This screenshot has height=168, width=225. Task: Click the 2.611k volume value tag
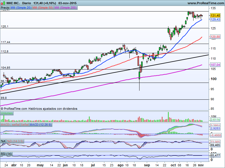point(215,120)
